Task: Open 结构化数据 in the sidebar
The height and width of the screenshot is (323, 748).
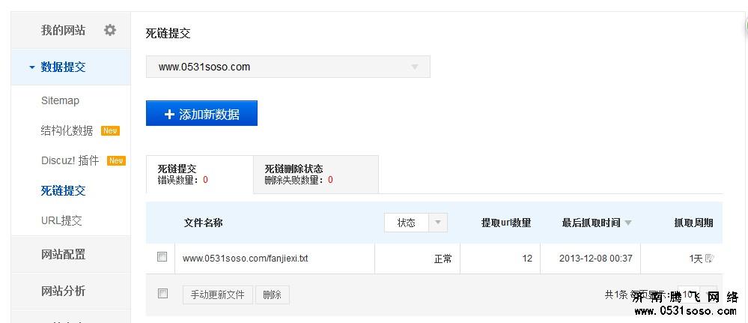Action: point(67,131)
